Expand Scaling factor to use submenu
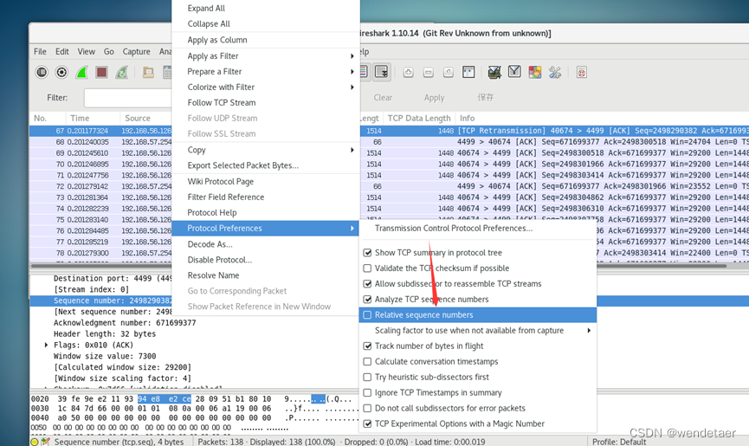749x446 pixels. click(478, 331)
